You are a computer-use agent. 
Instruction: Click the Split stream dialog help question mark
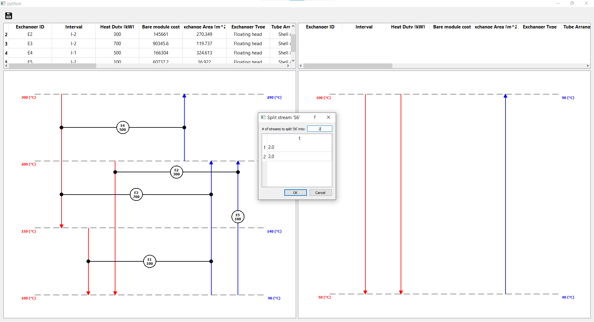315,117
